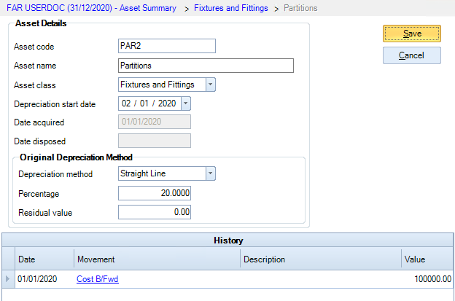This screenshot has width=455, height=301.
Task: Select the Partitions breadcrumb item
Action: tap(300, 8)
